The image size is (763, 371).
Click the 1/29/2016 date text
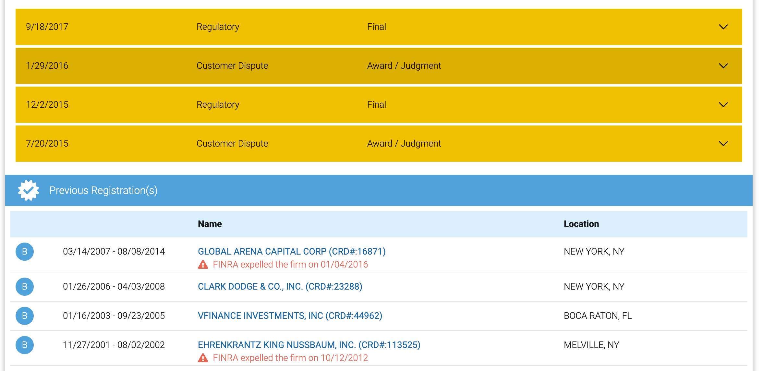click(x=47, y=66)
